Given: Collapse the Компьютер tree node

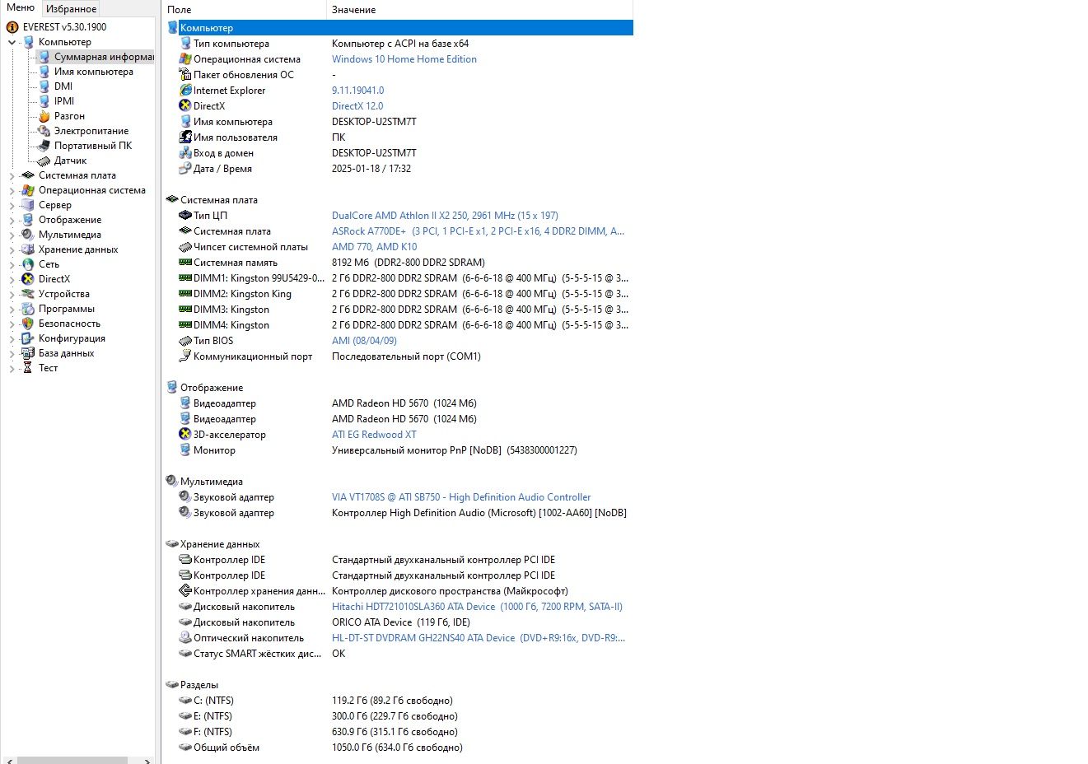Looking at the screenshot, I should point(12,42).
